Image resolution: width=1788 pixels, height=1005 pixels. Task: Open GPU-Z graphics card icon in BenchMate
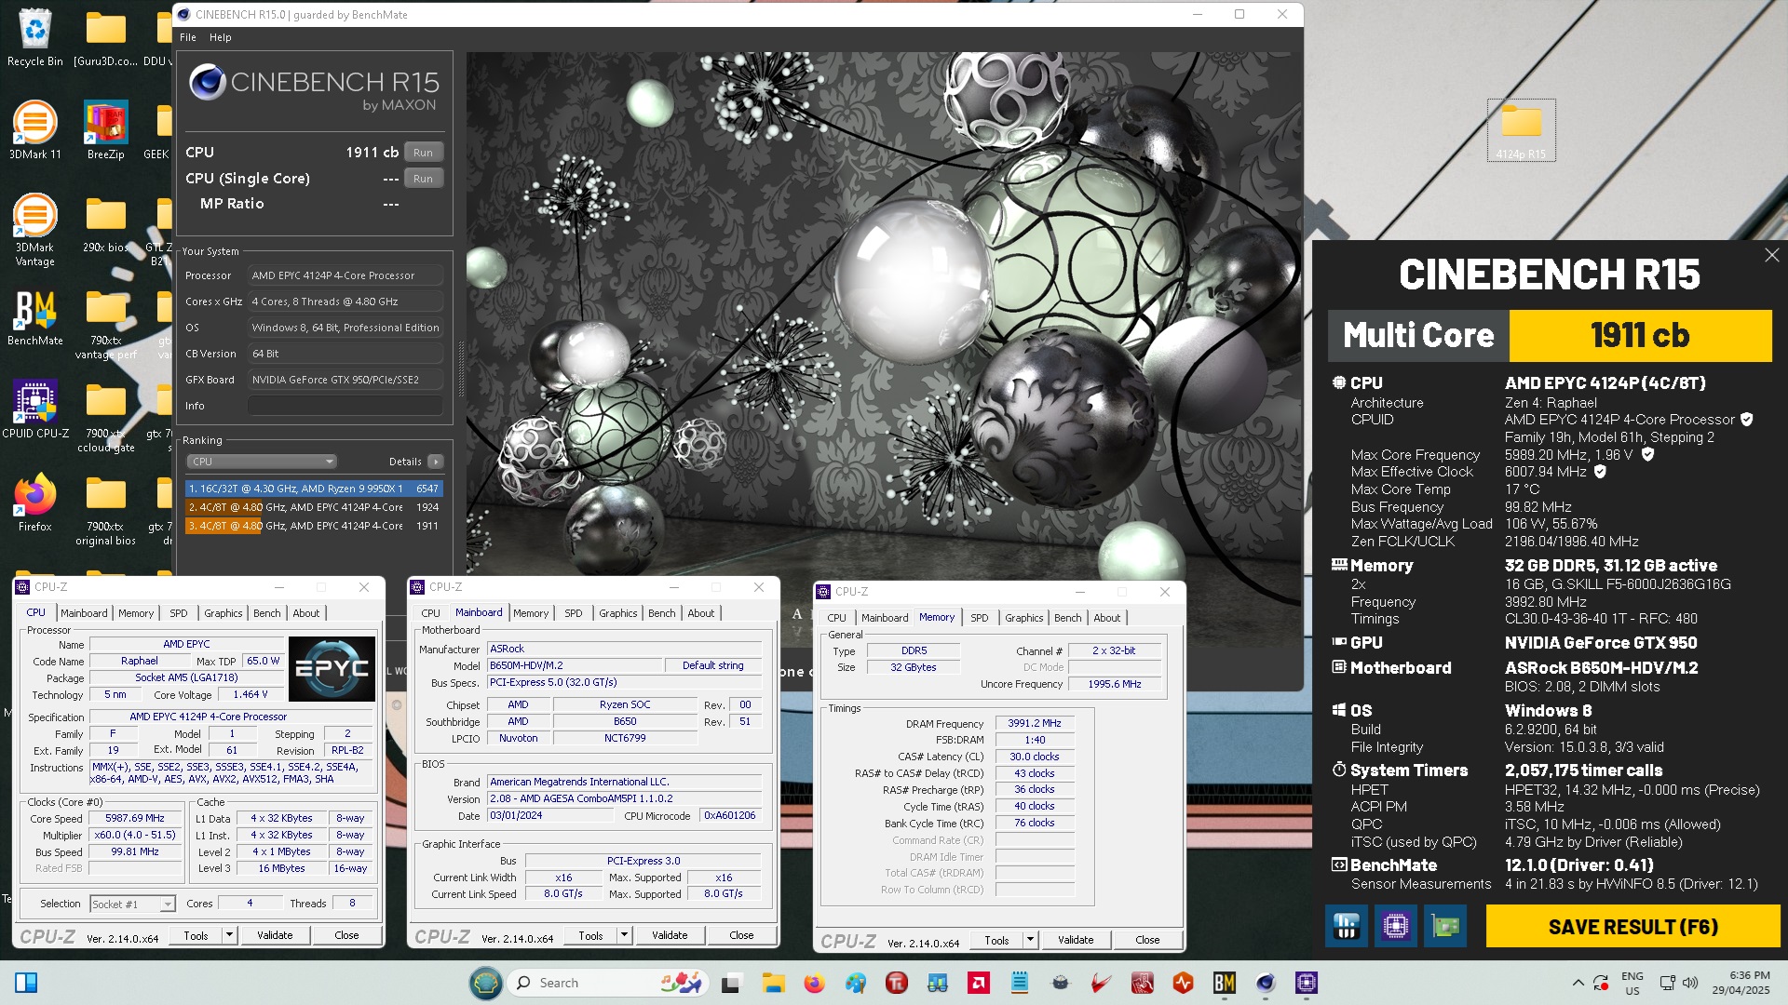(1445, 926)
